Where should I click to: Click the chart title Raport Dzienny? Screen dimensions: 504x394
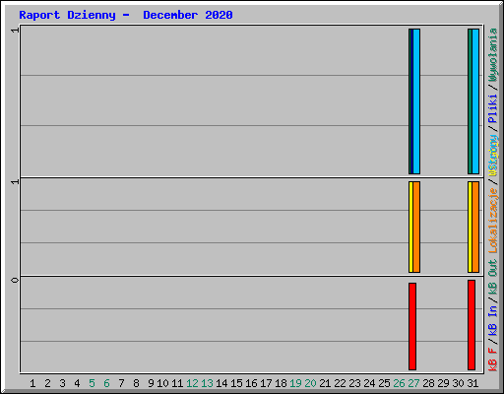(67, 15)
